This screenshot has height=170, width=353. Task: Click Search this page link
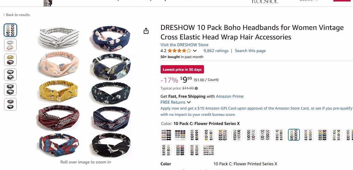(250, 51)
